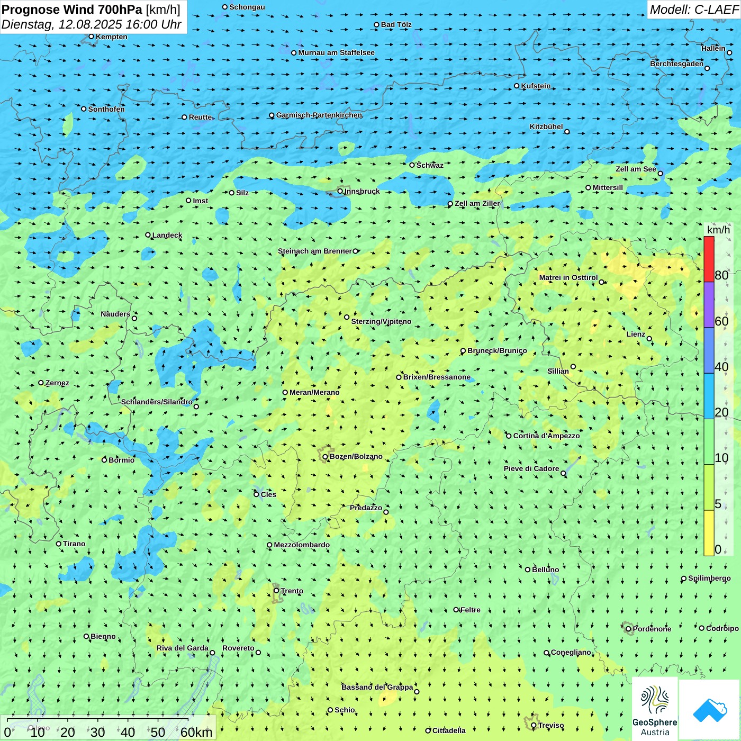Viewport: 741px width, 741px height.
Task: Click the Tirano city label
Action: point(74,544)
